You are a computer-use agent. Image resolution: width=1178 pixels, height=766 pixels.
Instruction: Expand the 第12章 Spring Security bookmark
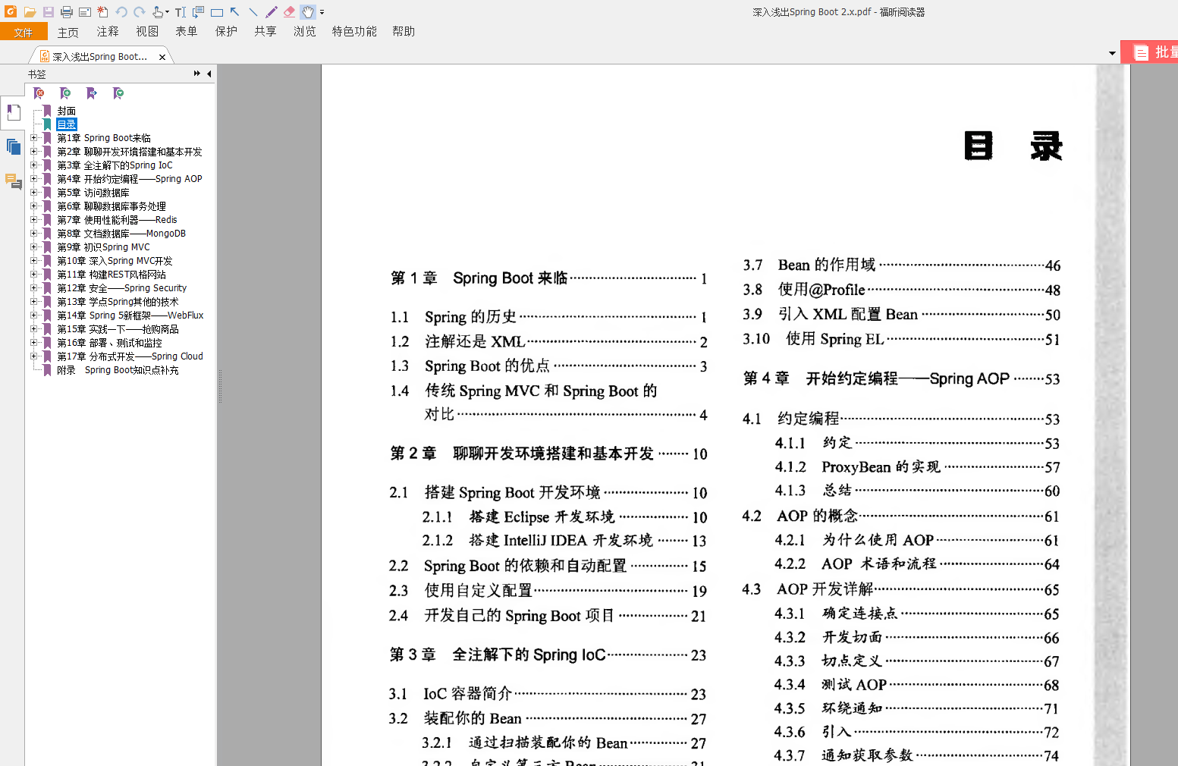33,288
